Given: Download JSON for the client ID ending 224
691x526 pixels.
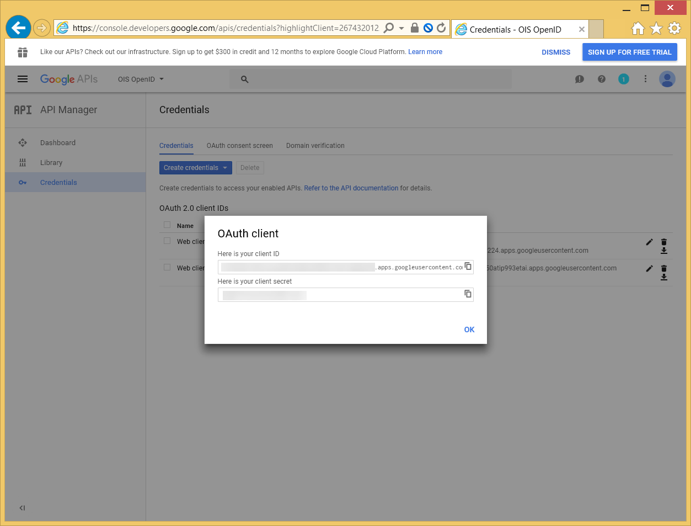Looking at the screenshot, I should pos(664,251).
